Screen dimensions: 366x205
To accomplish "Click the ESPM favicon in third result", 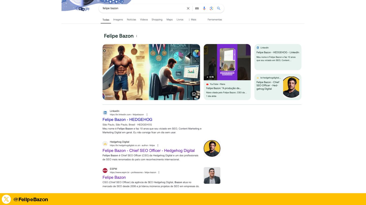I will click(105, 171).
